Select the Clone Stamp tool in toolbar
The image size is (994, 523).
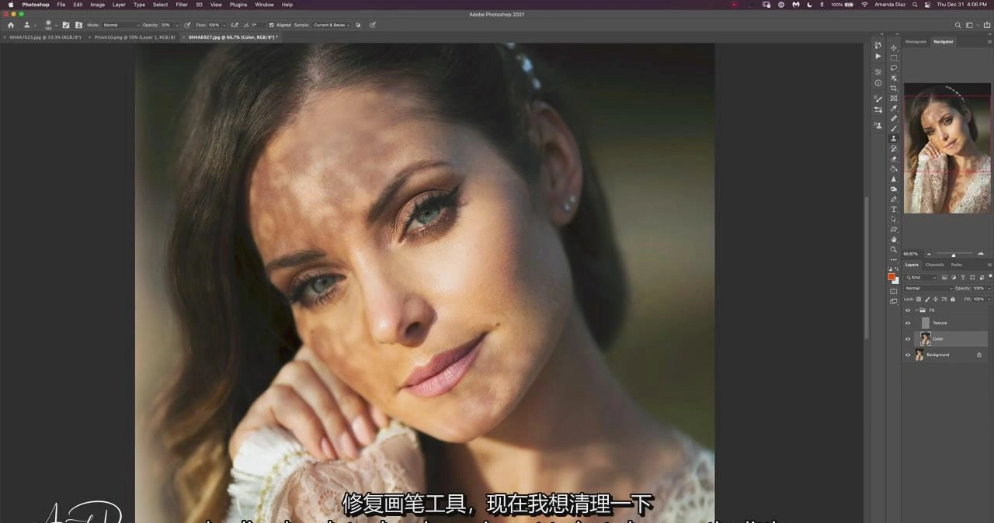tap(894, 138)
